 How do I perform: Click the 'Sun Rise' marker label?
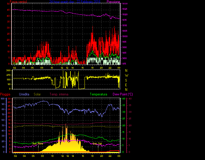(x=38, y=144)
